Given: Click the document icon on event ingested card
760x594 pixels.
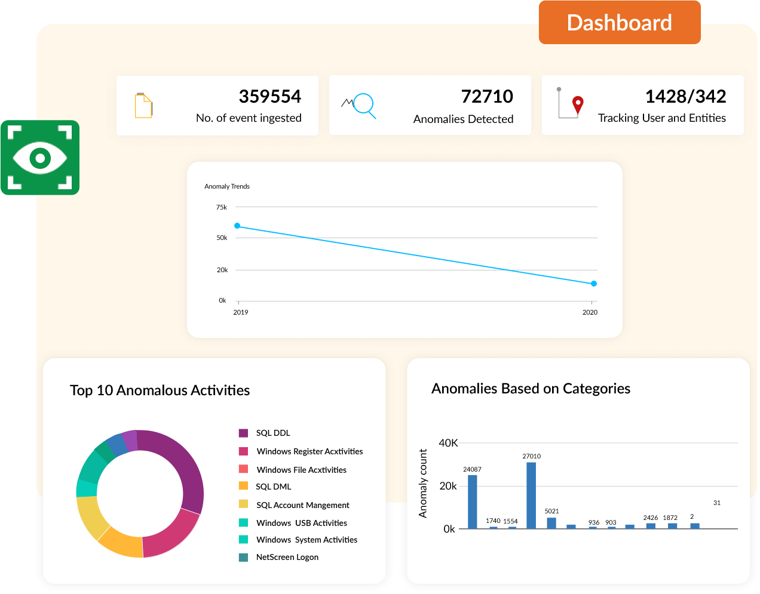Looking at the screenshot, I should (x=144, y=105).
